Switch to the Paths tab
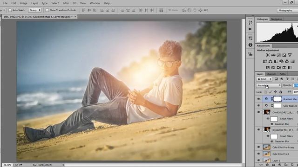The width and height of the screenshot is (298, 167). (x=283, y=74)
